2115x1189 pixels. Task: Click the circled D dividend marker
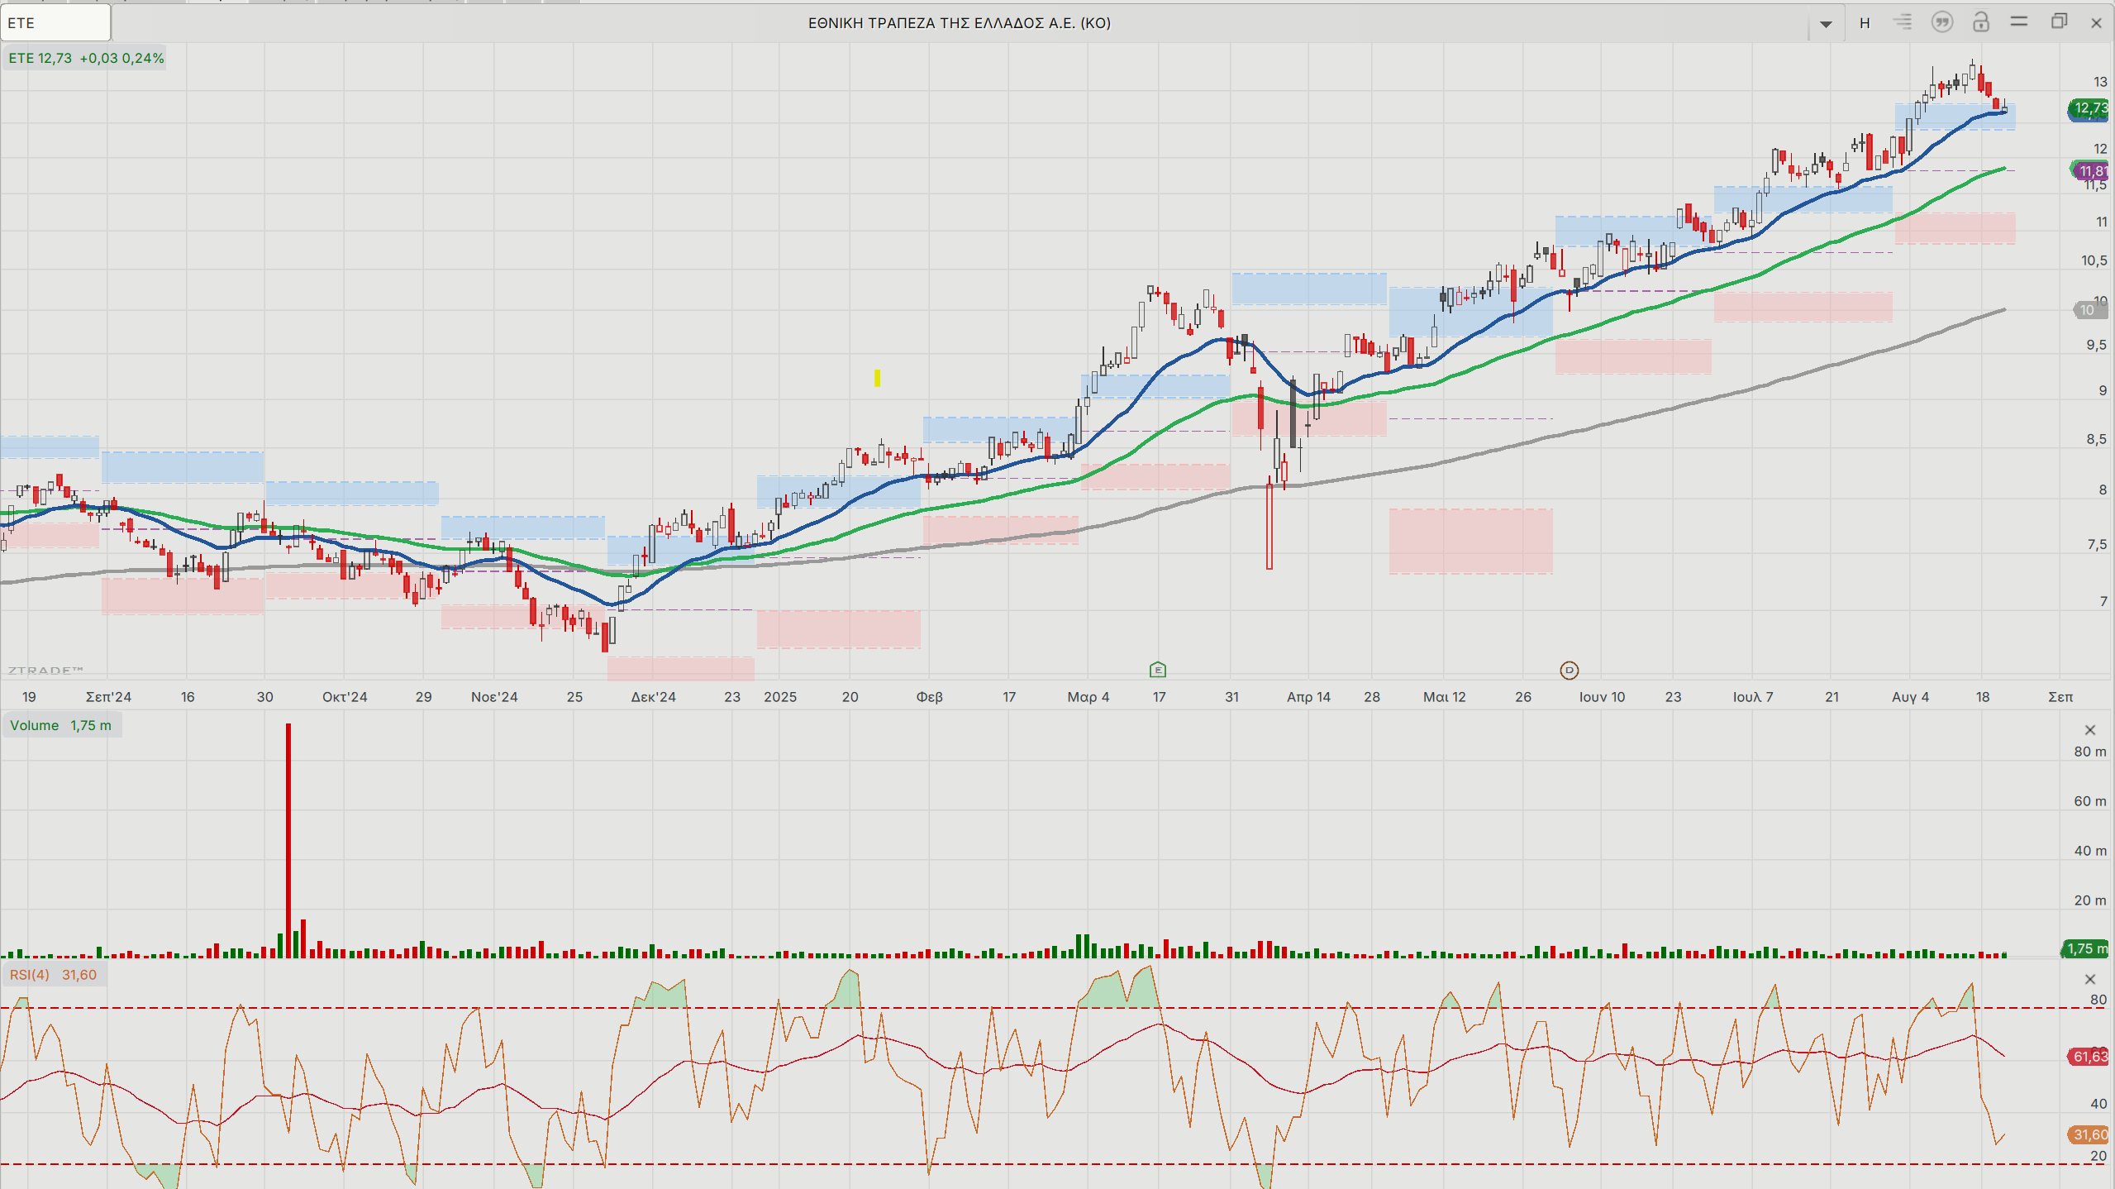pyautogui.click(x=1569, y=671)
